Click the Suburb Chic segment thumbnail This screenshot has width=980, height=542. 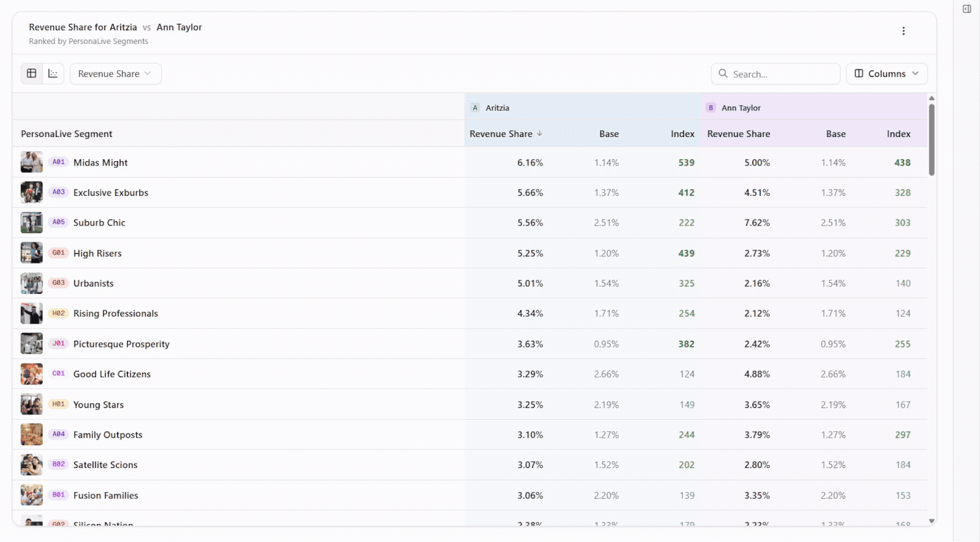coord(31,223)
